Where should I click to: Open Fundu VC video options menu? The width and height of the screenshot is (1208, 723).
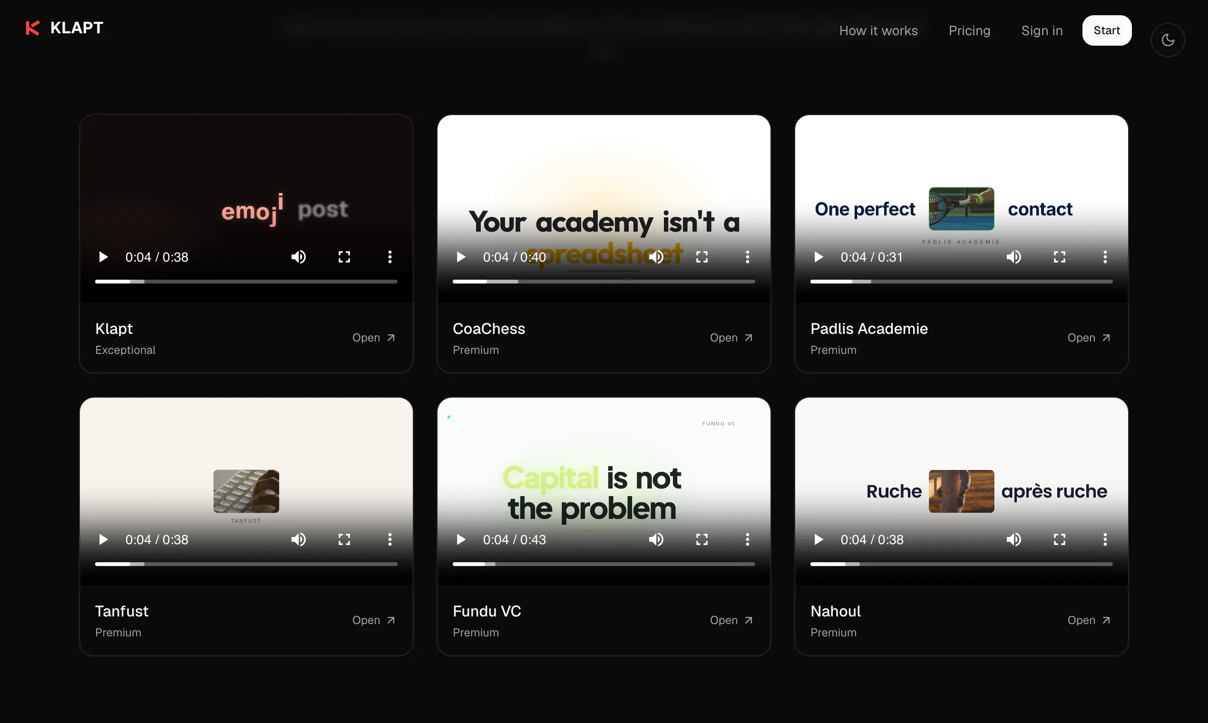(x=747, y=539)
